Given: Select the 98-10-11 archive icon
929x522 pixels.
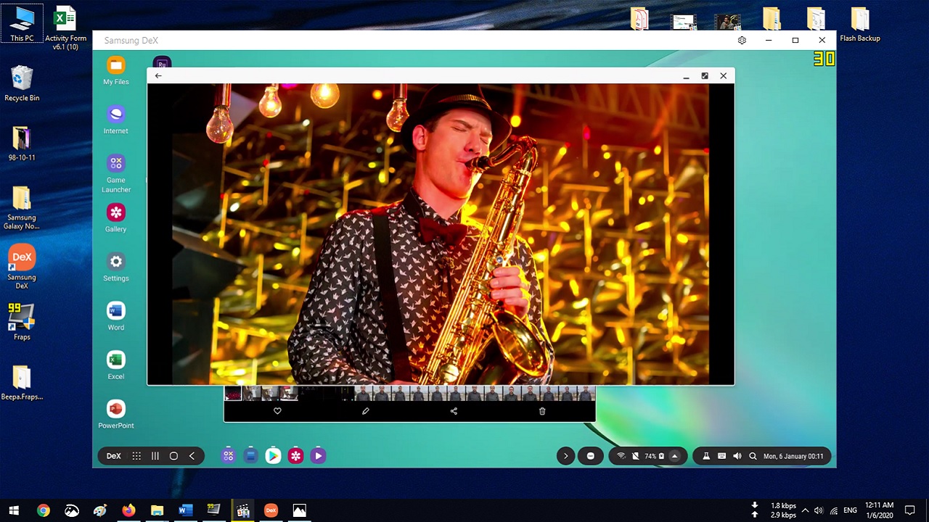Looking at the screenshot, I should tap(22, 143).
